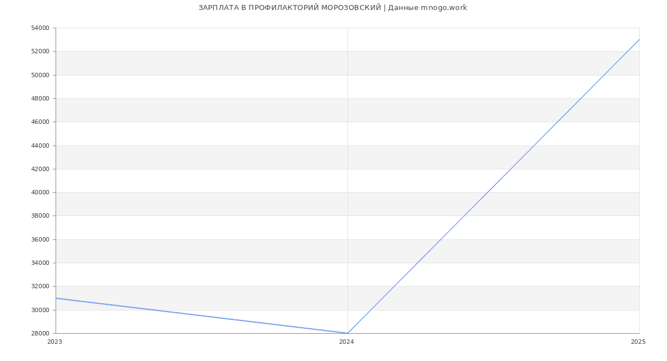
Task: Click the line's lowest point at 2024
Action: click(x=347, y=333)
